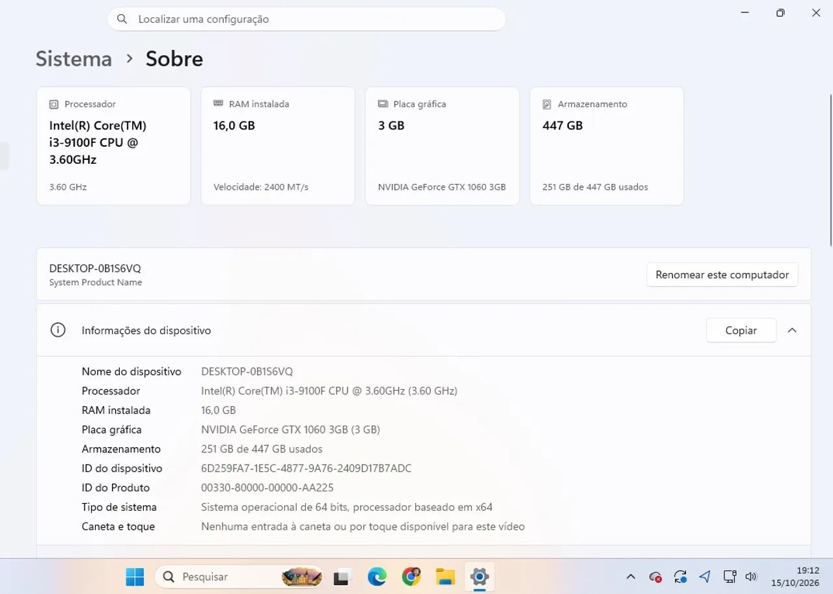
Task: Open the network status tray icon
Action: coord(730,576)
